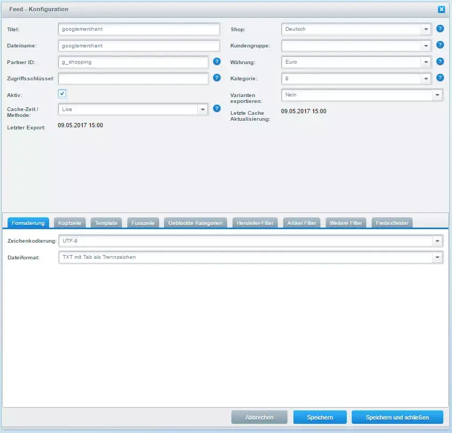This screenshot has height=433, width=452.
Task: Show help for Währung field
Action: [440, 61]
